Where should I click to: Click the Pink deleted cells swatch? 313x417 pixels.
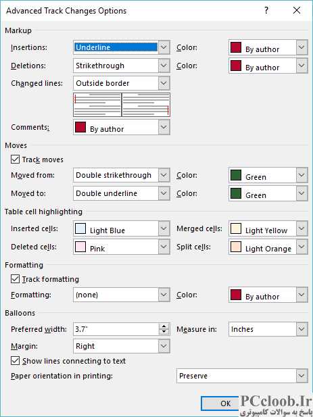[x=80, y=247]
